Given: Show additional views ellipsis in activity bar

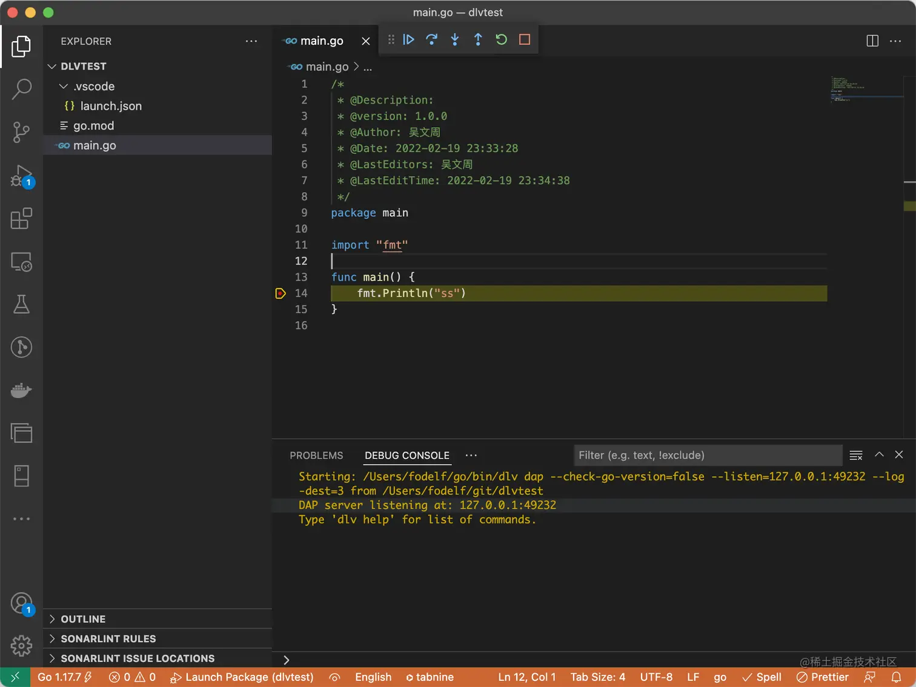Looking at the screenshot, I should tap(21, 519).
